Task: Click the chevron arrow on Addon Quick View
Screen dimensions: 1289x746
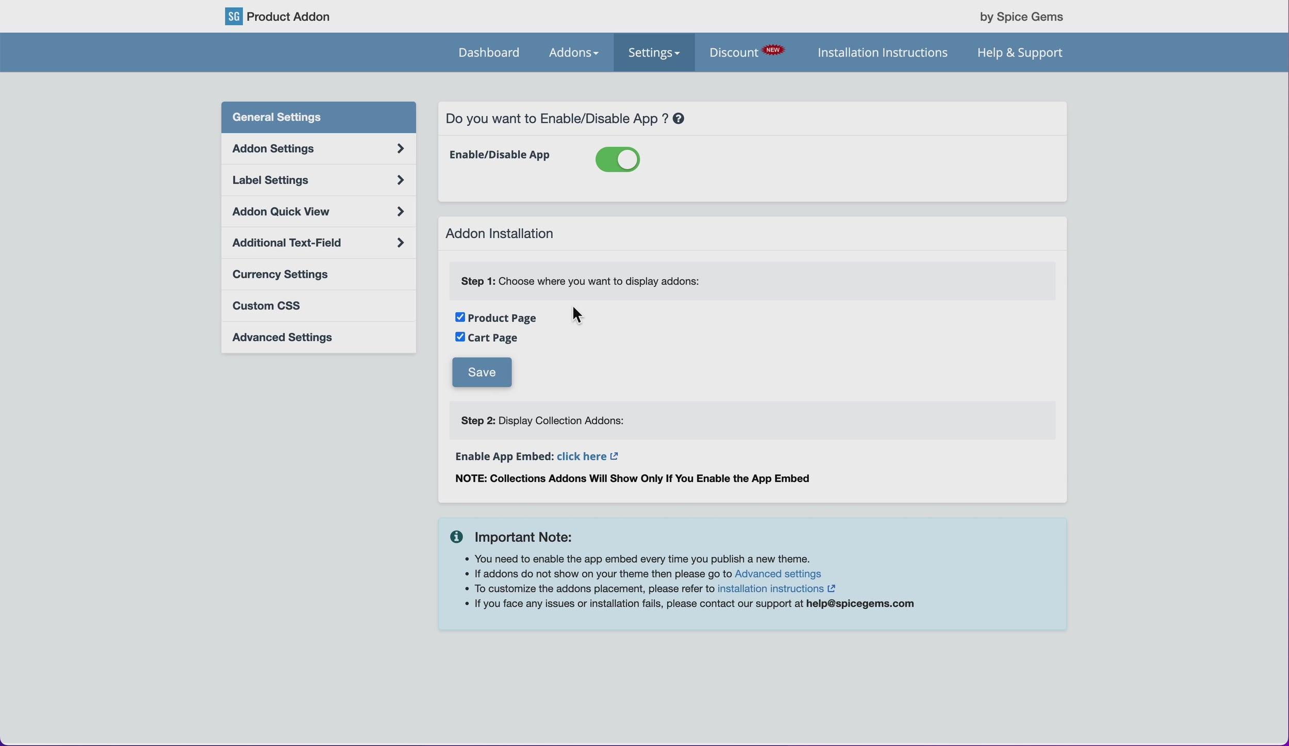Action: coord(401,211)
